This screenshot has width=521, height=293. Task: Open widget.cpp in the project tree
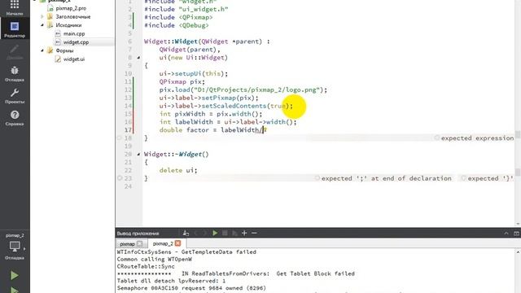76,42
